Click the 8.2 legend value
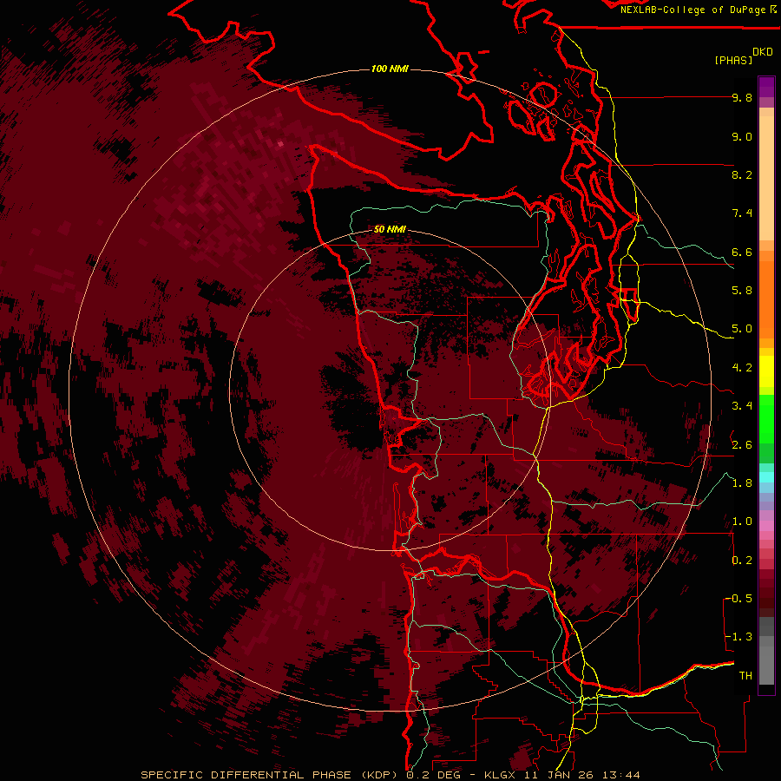Viewport: 781px width, 781px height. pos(742,174)
